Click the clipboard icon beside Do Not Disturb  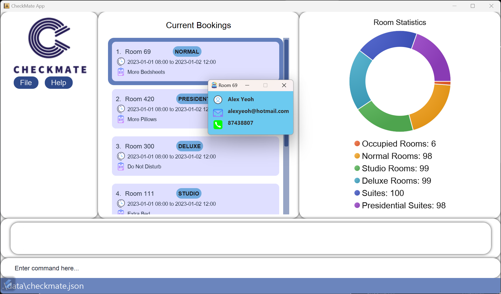point(121,166)
